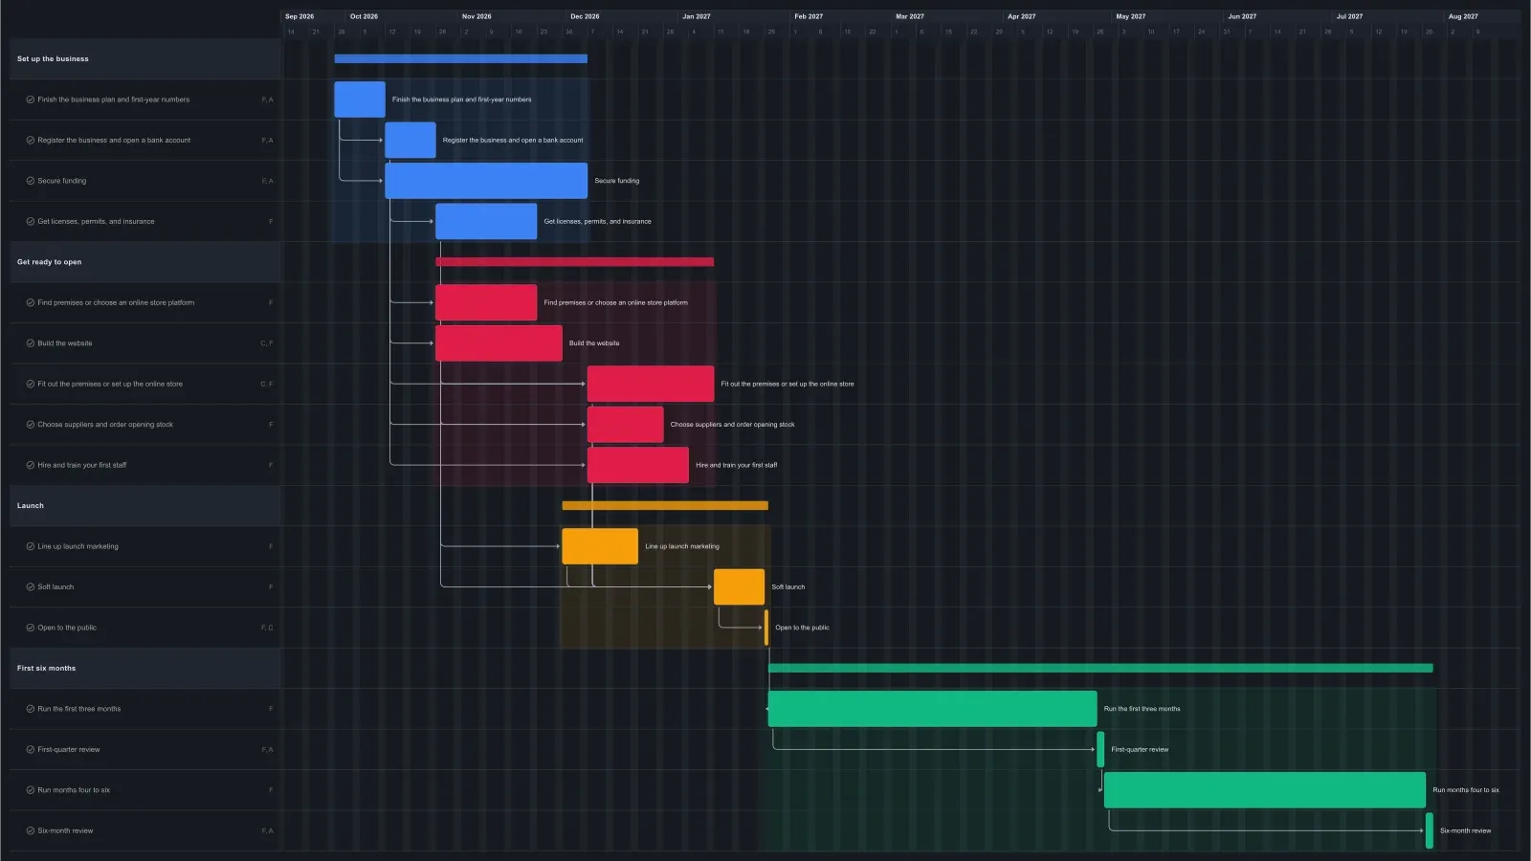Collapse the 'Launch' group header
1531x861 pixels.
(145, 506)
